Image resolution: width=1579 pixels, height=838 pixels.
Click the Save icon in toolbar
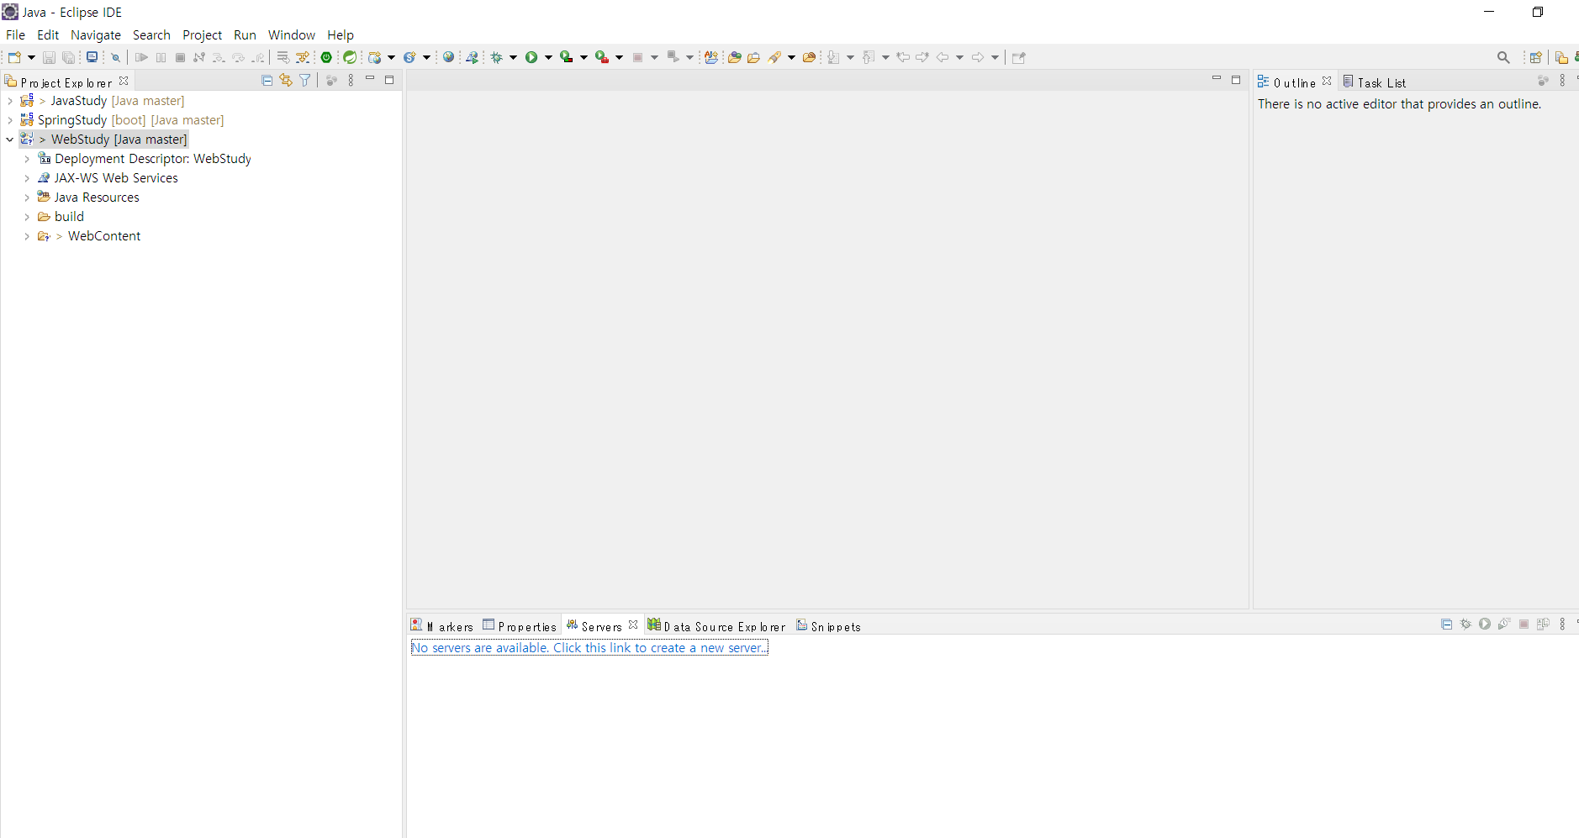(x=49, y=57)
